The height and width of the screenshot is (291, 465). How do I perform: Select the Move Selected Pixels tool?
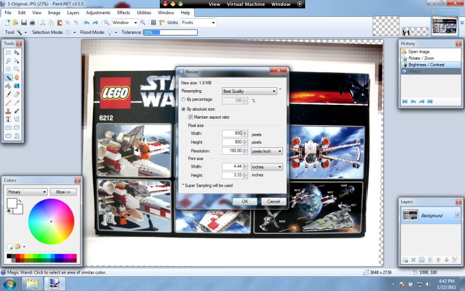point(17,52)
